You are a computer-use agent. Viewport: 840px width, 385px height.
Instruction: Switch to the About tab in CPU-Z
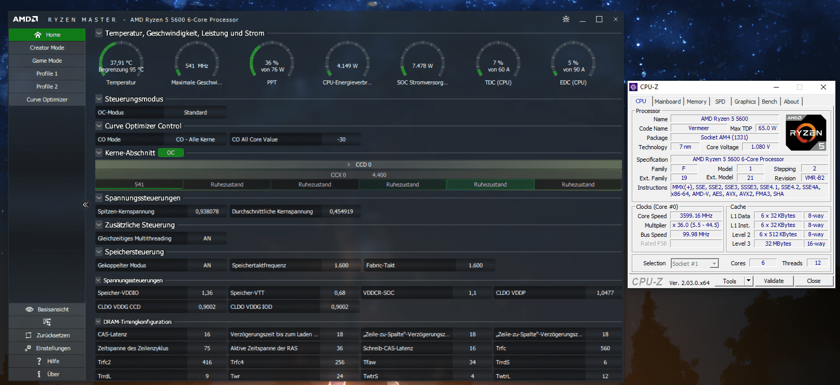(x=791, y=102)
